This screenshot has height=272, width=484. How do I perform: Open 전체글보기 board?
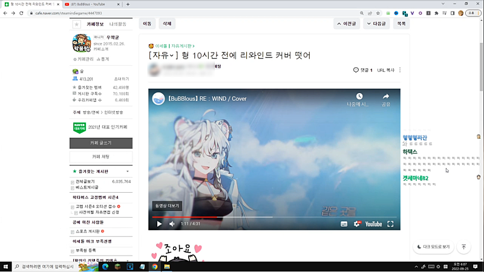pos(85,182)
